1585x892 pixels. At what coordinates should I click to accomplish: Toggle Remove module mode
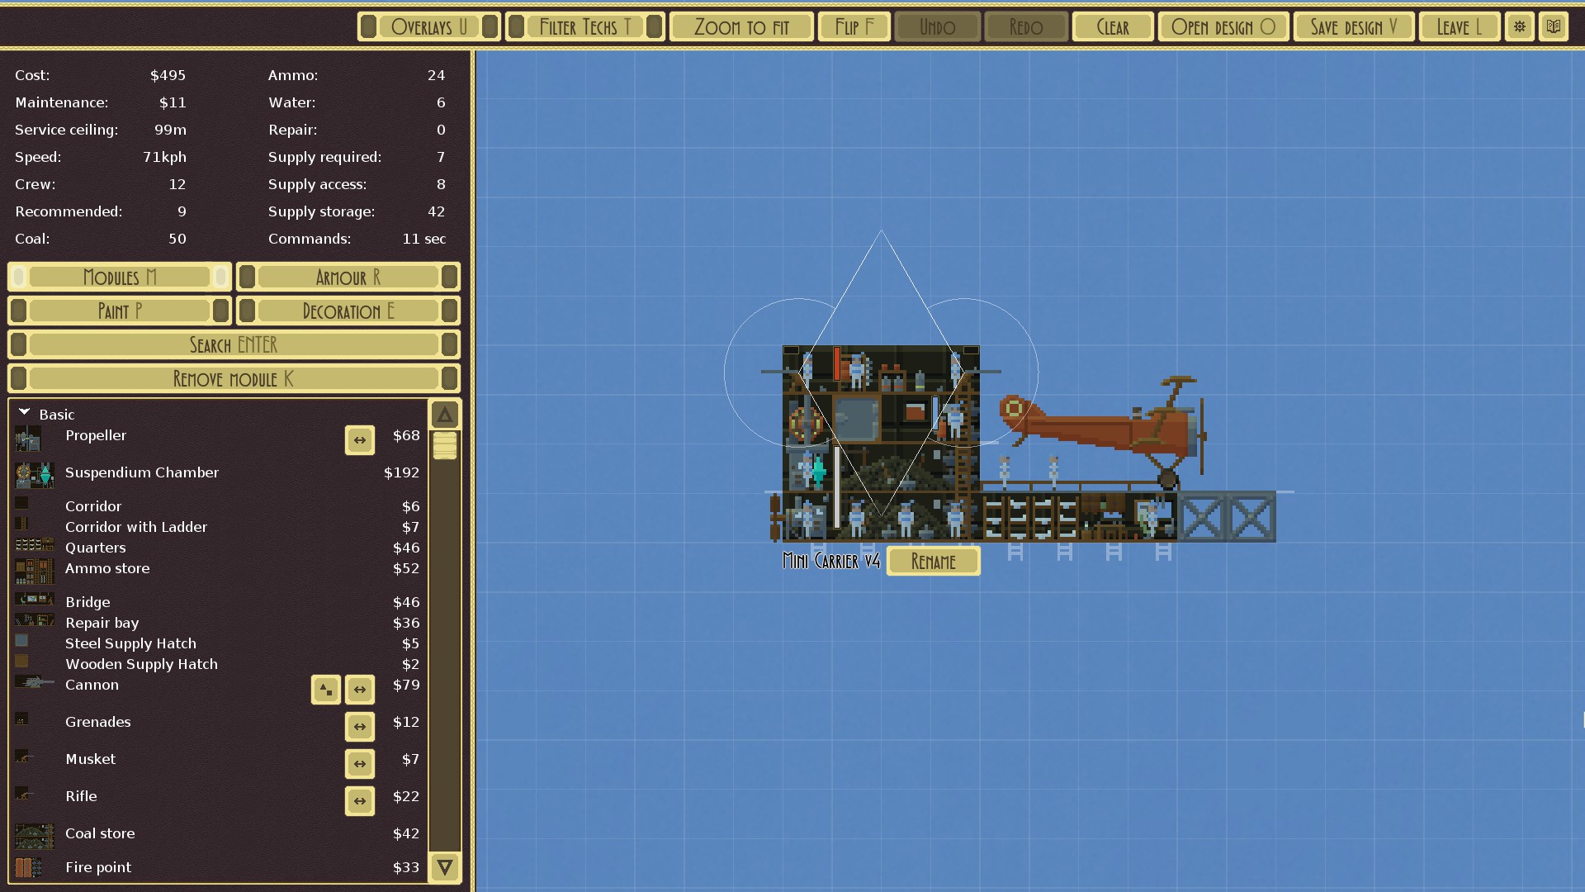coord(234,379)
